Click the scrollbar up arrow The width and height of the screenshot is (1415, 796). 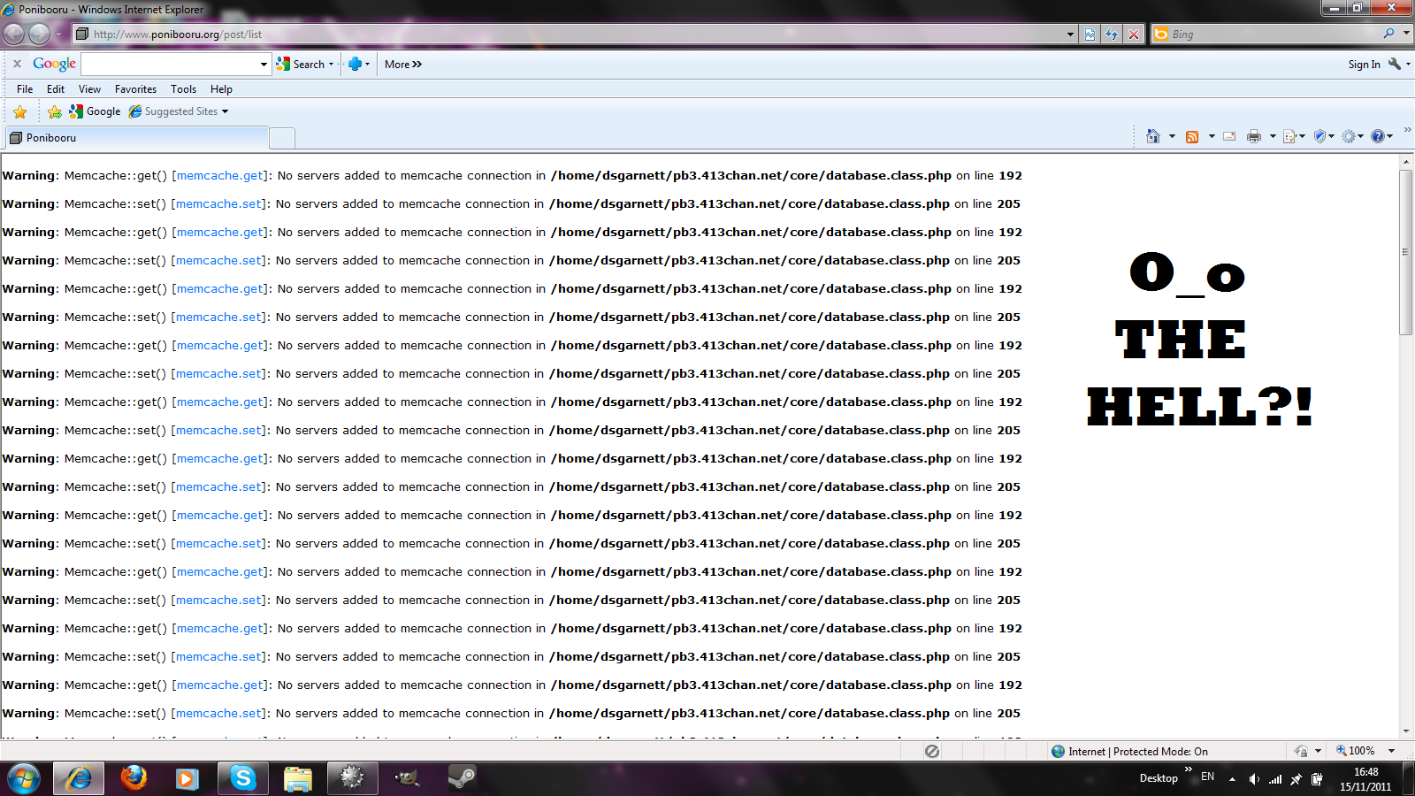(x=1406, y=162)
